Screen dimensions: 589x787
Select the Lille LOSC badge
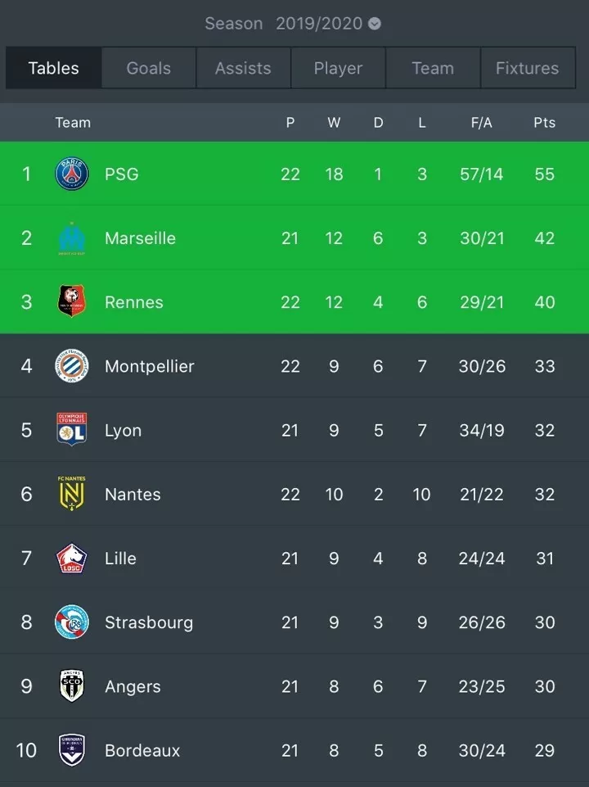[x=72, y=559]
